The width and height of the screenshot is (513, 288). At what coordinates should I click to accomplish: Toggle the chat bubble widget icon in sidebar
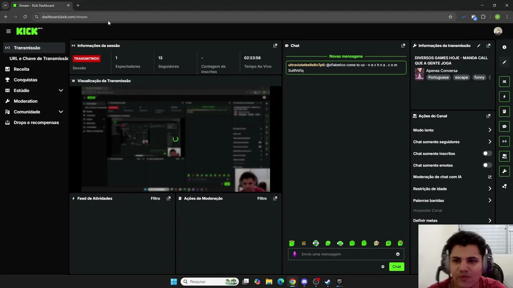click(504, 126)
